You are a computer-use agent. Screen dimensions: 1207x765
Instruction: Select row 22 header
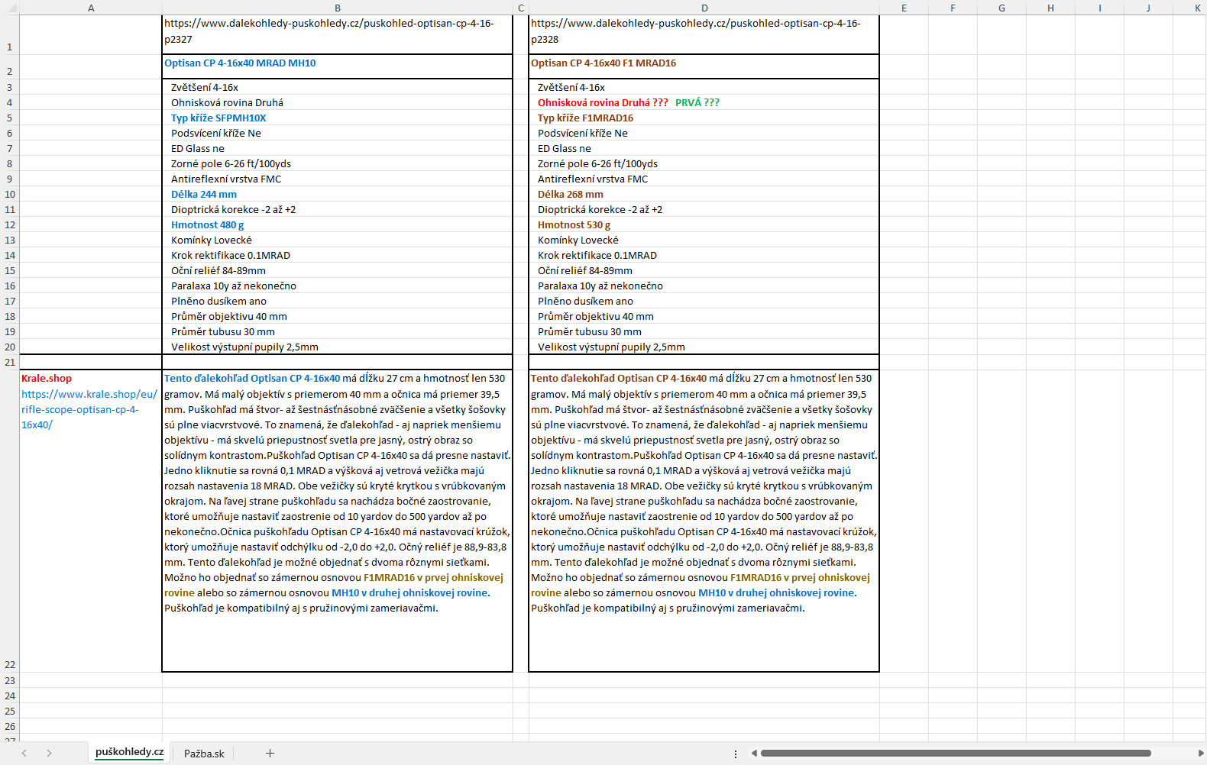pyautogui.click(x=10, y=664)
